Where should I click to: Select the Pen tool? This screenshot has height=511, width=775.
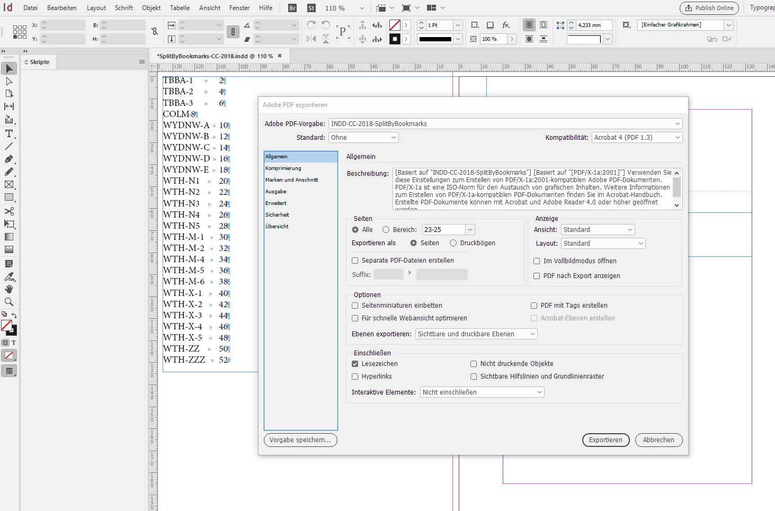(x=9, y=159)
